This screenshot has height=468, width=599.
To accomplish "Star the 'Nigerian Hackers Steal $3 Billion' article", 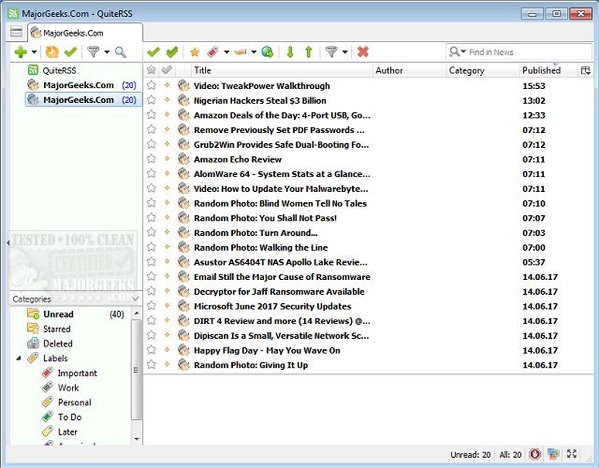I will [152, 101].
